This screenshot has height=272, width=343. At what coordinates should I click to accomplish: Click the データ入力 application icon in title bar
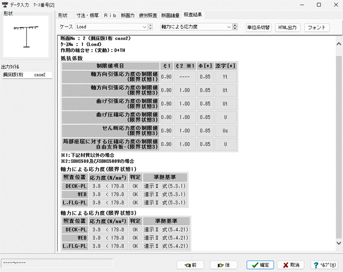(5, 5)
